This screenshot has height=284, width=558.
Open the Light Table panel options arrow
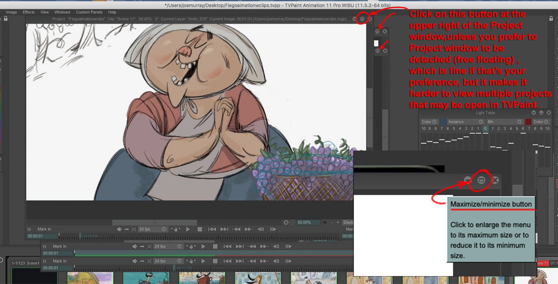(x=534, y=113)
